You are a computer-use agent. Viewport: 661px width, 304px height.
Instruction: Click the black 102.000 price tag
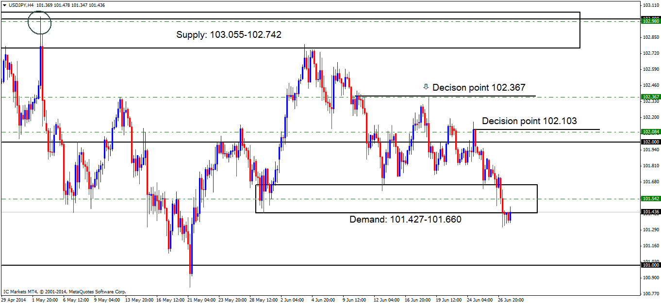click(x=651, y=142)
